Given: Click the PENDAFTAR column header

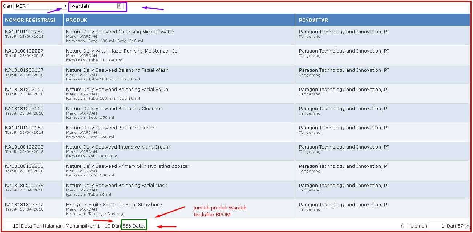Looking at the screenshot, I should 383,20.
